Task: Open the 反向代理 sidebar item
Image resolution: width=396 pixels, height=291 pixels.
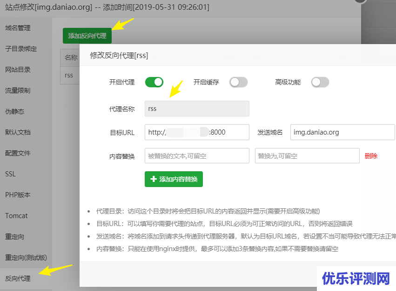Action: pyautogui.click(x=18, y=278)
